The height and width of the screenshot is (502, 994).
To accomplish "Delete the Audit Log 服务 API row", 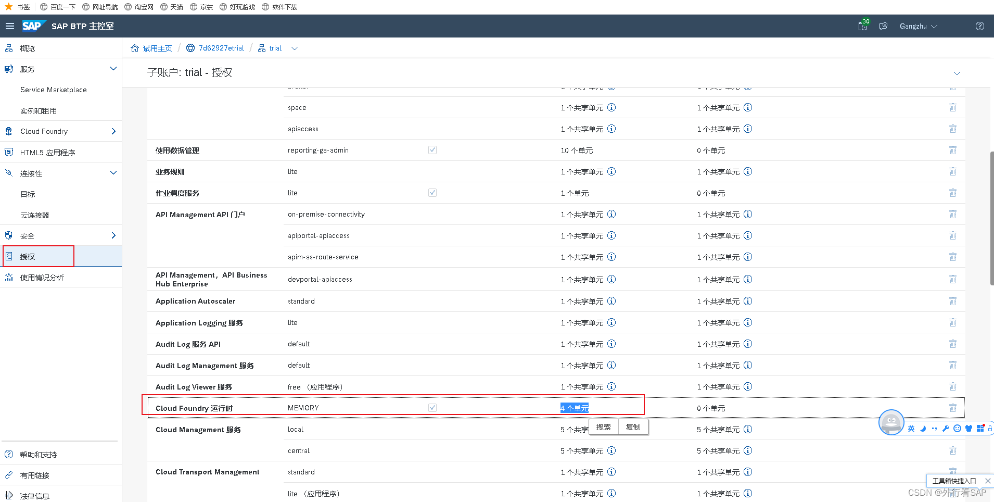I will pos(953,344).
